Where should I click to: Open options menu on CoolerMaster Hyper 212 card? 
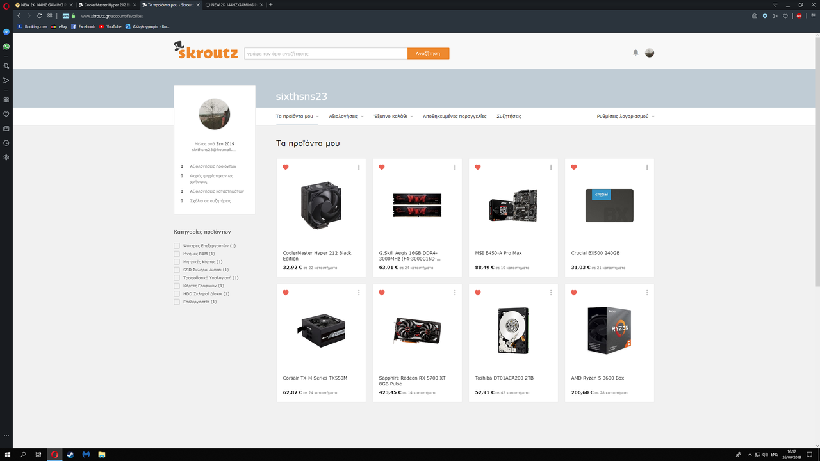point(359,167)
